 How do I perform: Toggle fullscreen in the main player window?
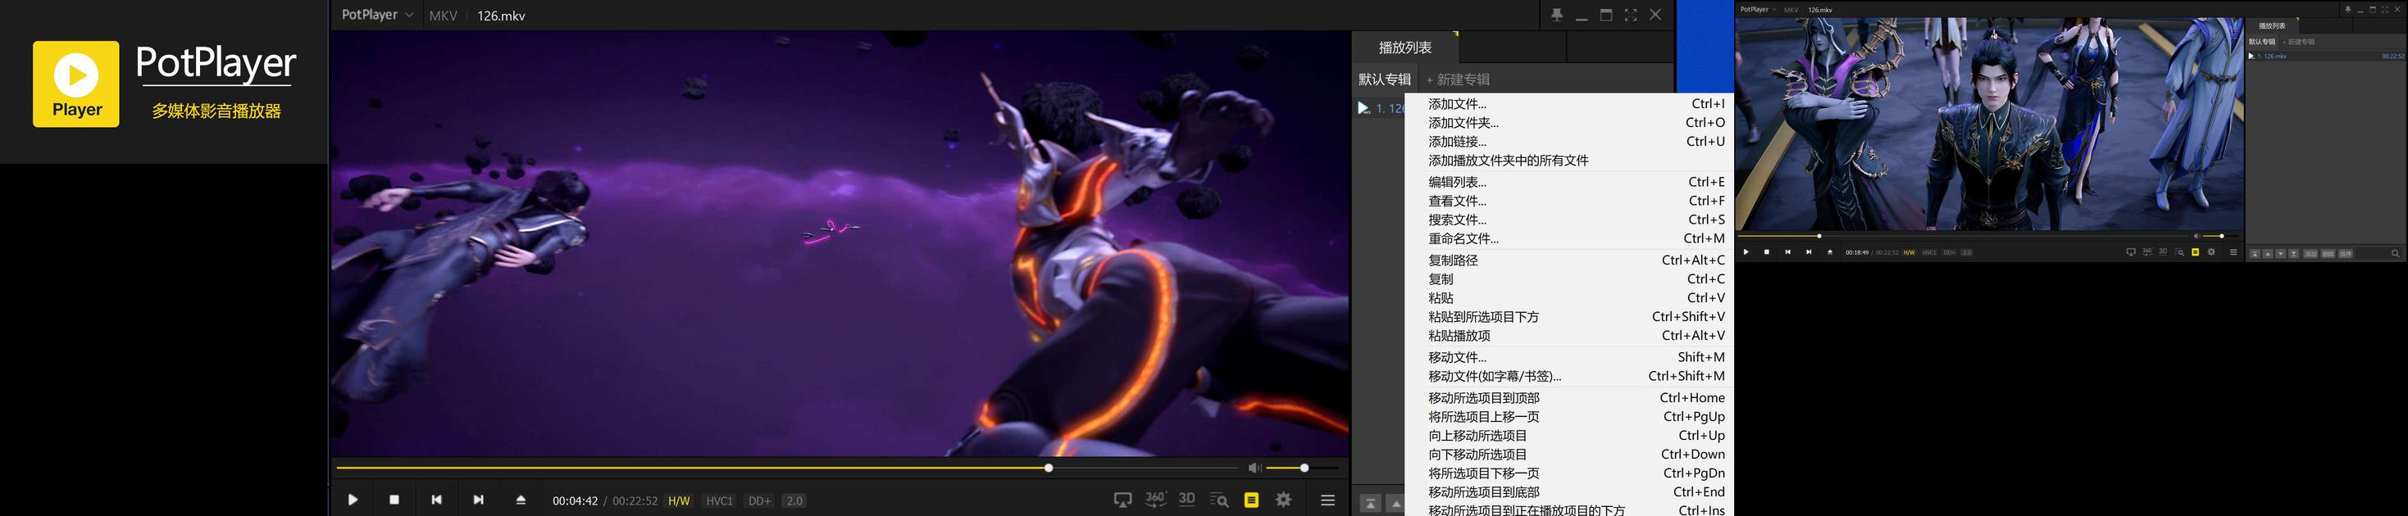pyautogui.click(x=1630, y=15)
